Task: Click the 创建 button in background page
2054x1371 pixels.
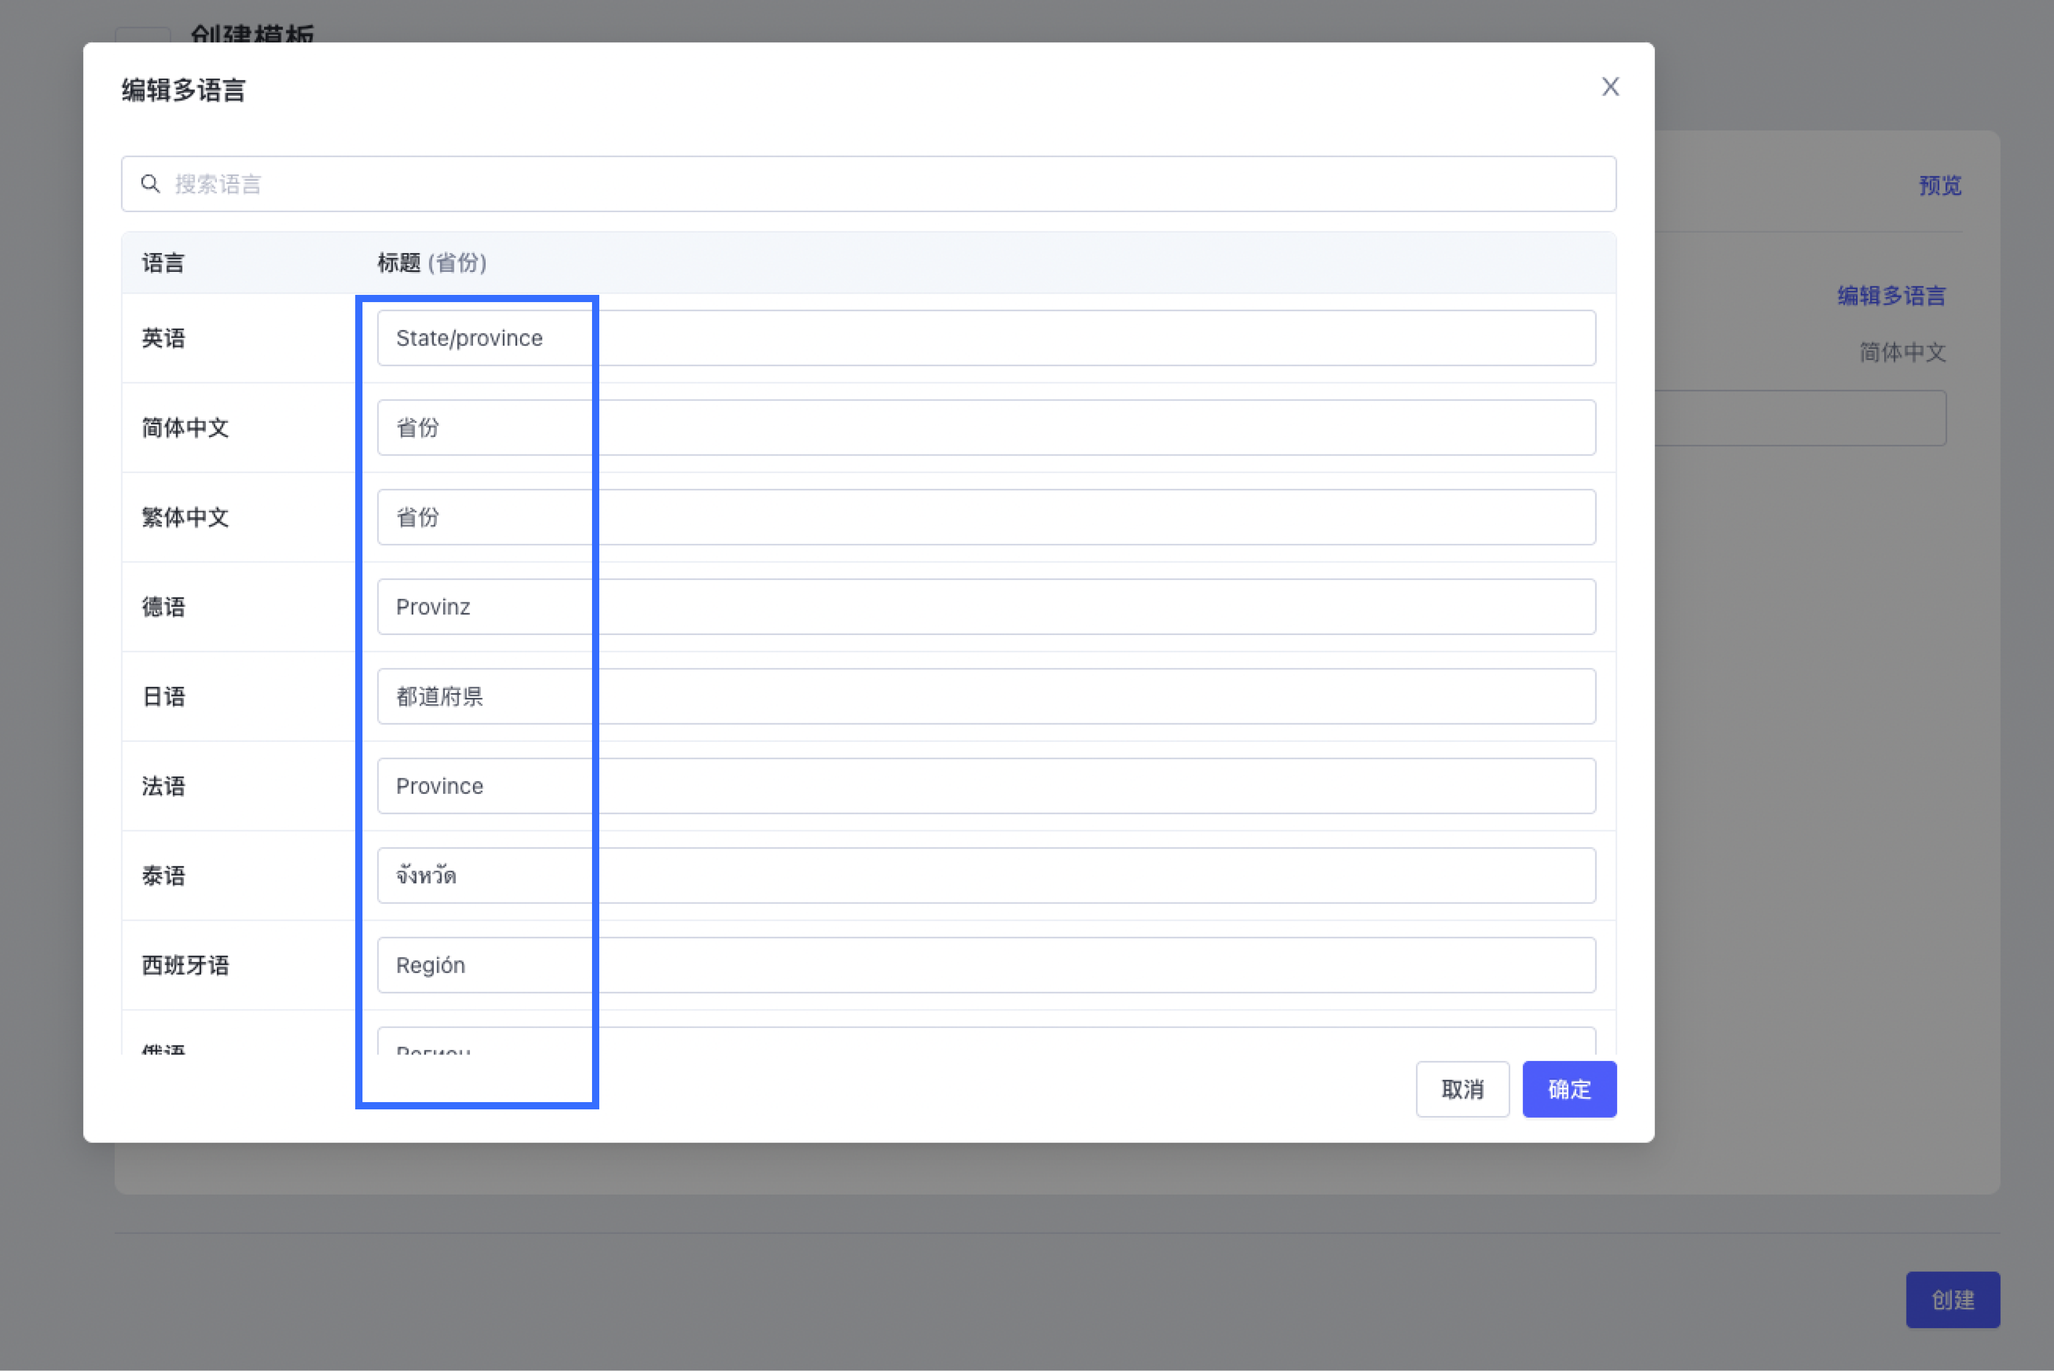Action: coord(1953,1299)
